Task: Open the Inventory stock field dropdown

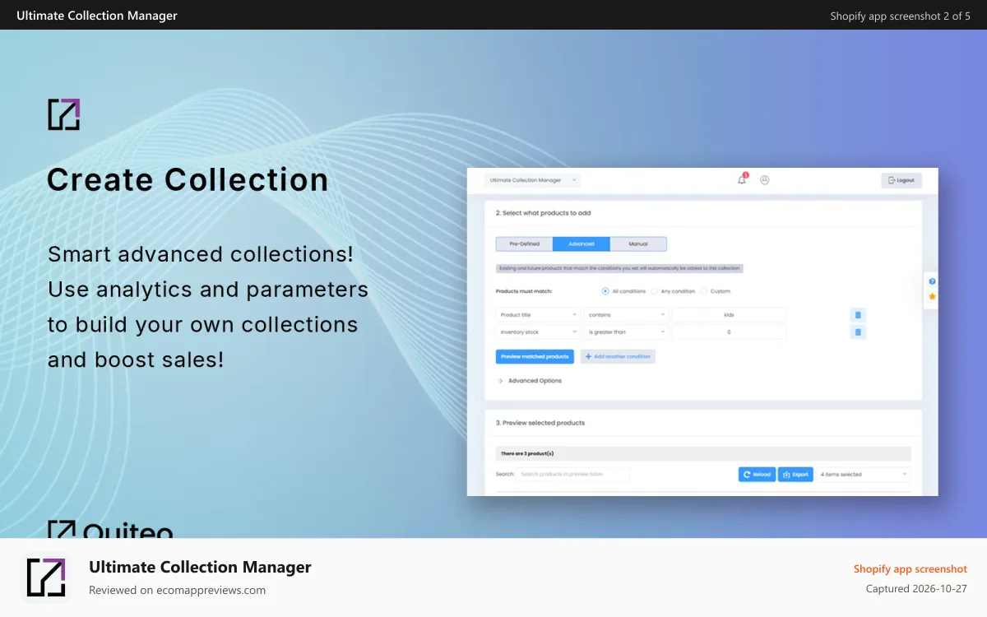Action: tap(539, 332)
